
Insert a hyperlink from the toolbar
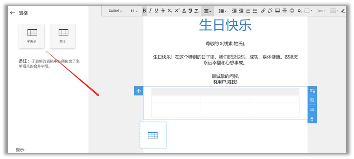click(263, 11)
